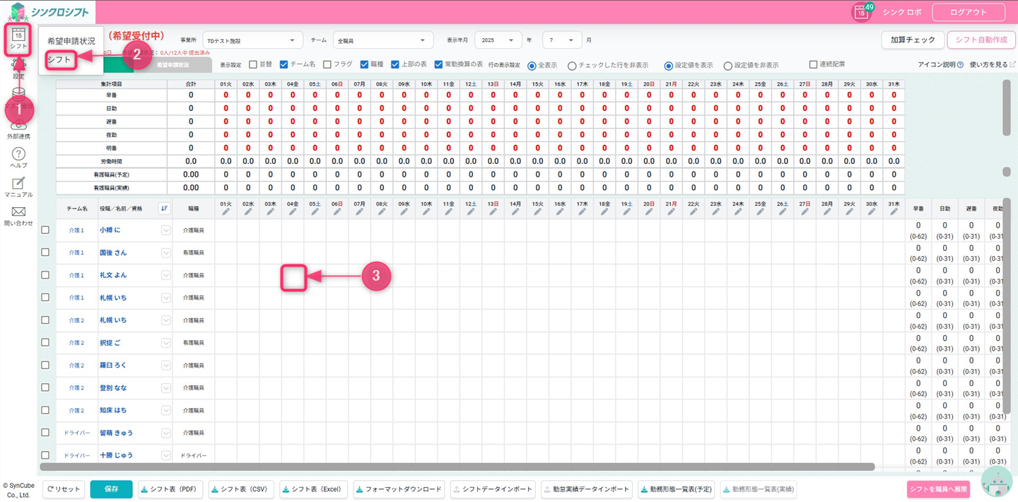1018x502 pixels.
Task: Expand the dropdown arrow for 国後 さん
Action: point(166,252)
